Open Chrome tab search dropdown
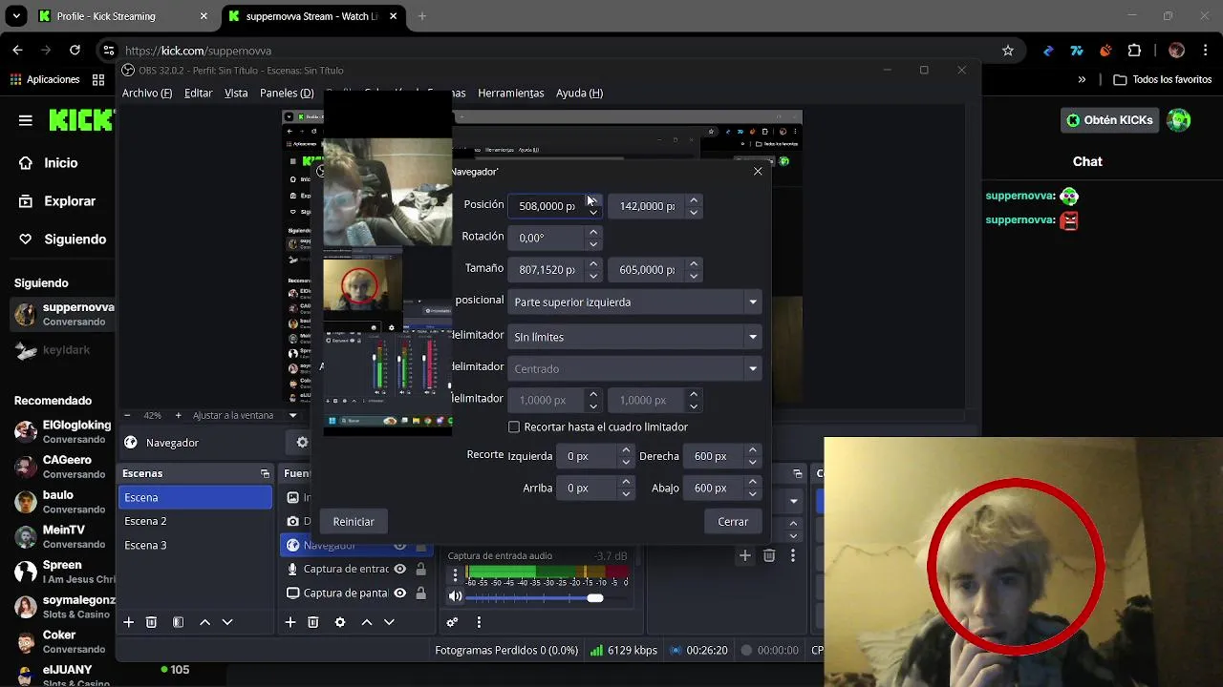The height and width of the screenshot is (687, 1223). pos(16,16)
